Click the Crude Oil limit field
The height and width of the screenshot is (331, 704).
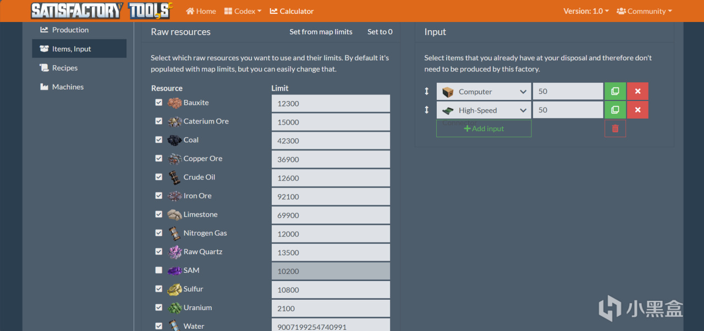pos(331,178)
